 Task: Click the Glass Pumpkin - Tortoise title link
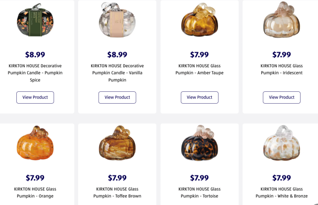[x=199, y=192]
